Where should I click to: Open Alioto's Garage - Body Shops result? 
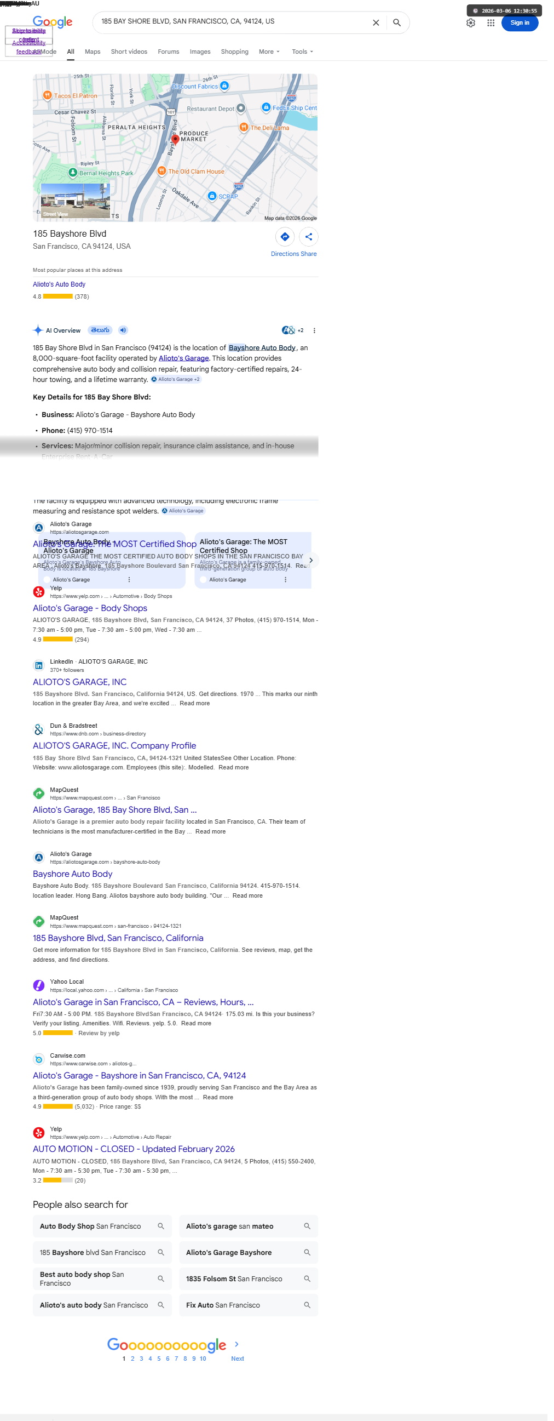coord(90,608)
